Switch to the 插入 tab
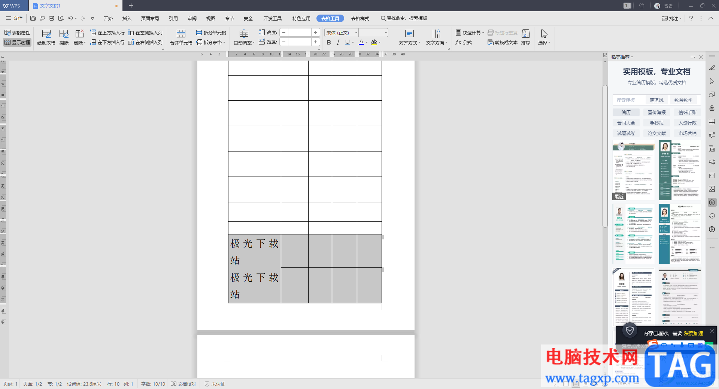The width and height of the screenshot is (719, 389). click(127, 18)
